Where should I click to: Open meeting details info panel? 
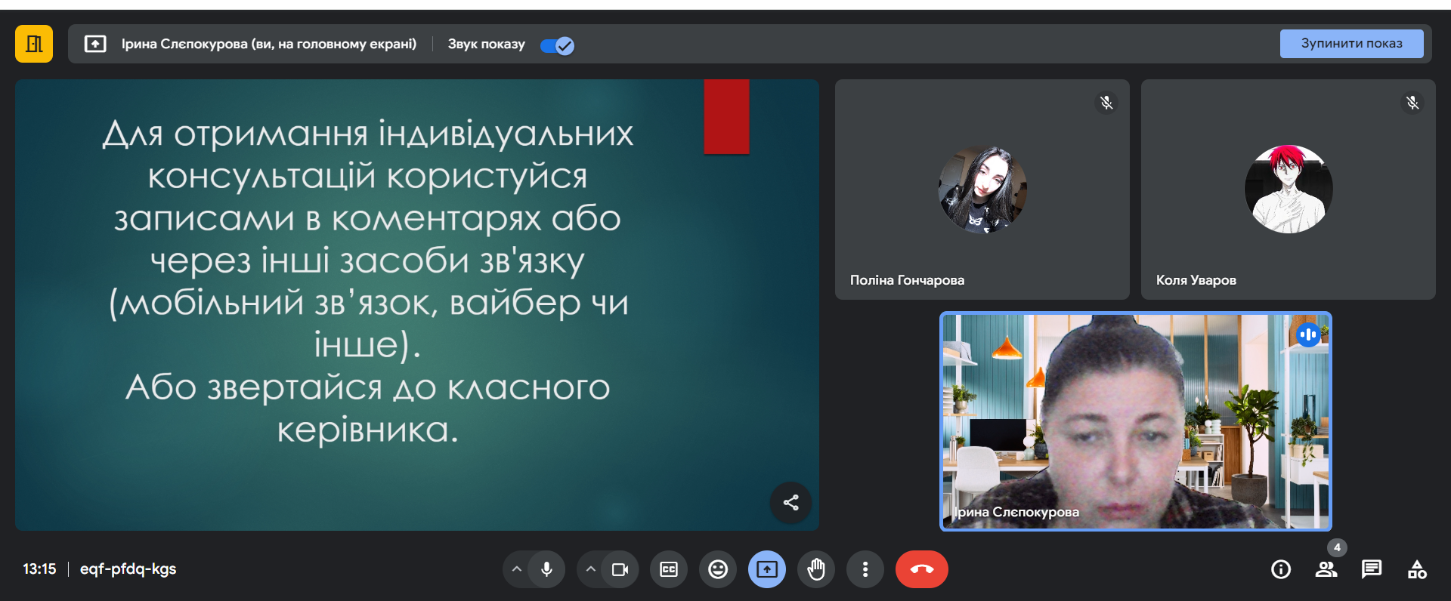tap(1281, 569)
